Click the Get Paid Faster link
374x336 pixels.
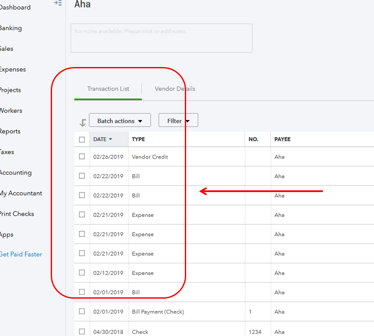pyautogui.click(x=21, y=254)
